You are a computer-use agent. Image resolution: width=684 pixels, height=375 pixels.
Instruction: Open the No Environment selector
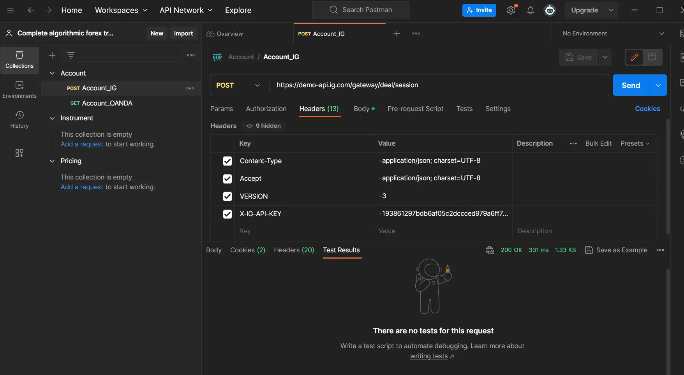tap(613, 33)
